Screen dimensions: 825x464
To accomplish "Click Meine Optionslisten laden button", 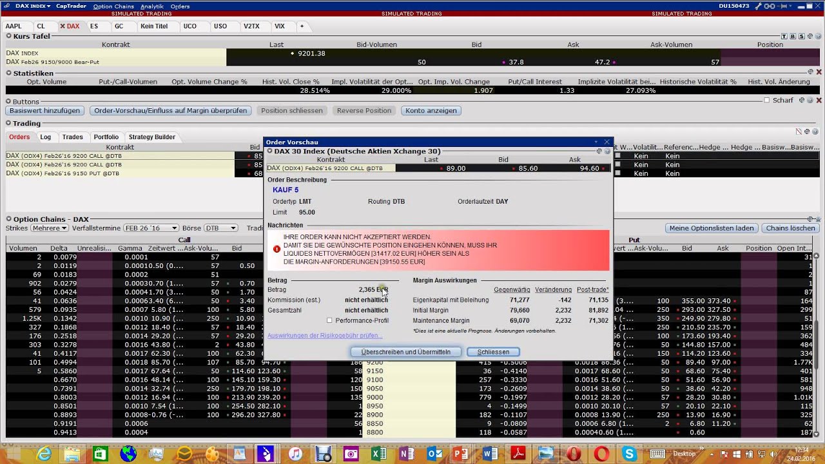I will 712,228.
